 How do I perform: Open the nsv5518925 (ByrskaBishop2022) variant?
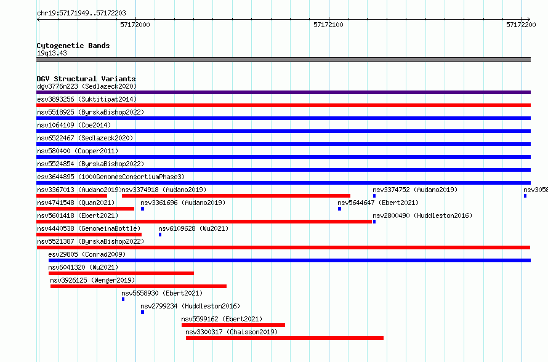tap(91, 112)
